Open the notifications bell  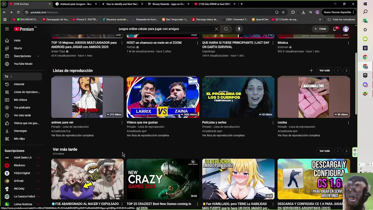click(335, 29)
